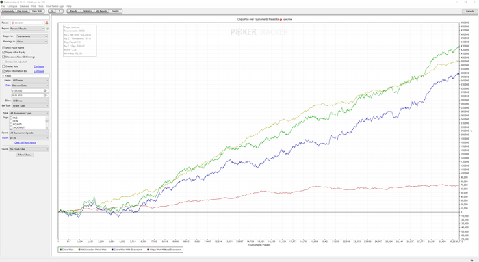Click Configure link next to Show Information Box
479x262 pixels.
[x=39, y=71]
